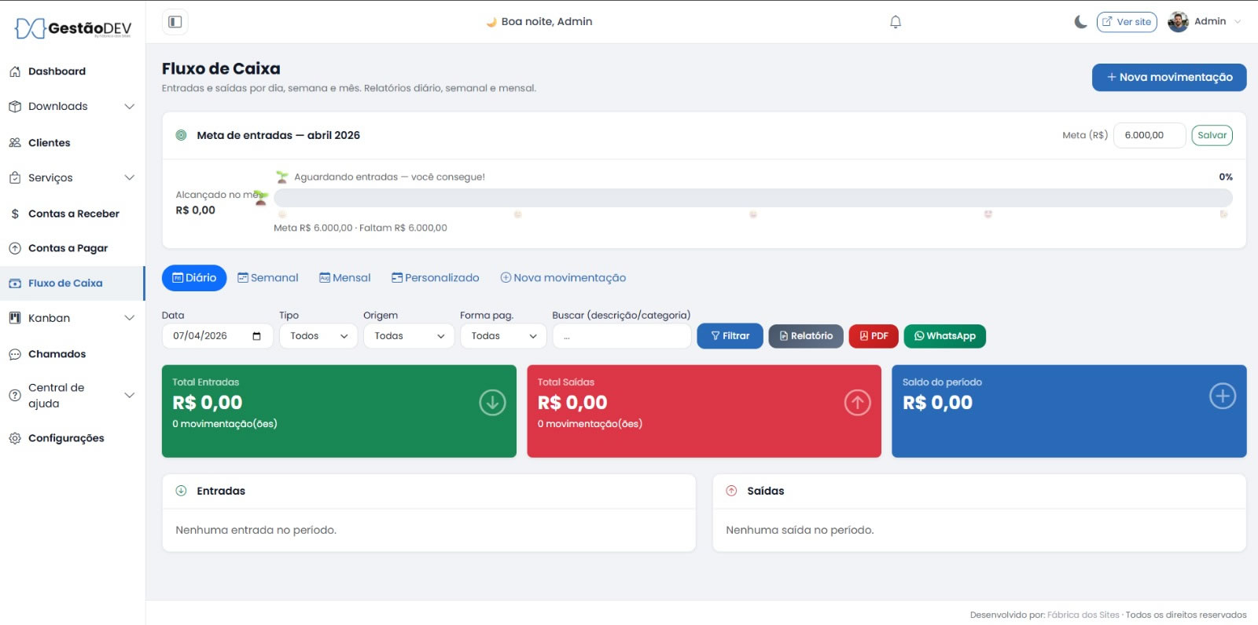Click the monthly goal progress bar

point(752,198)
